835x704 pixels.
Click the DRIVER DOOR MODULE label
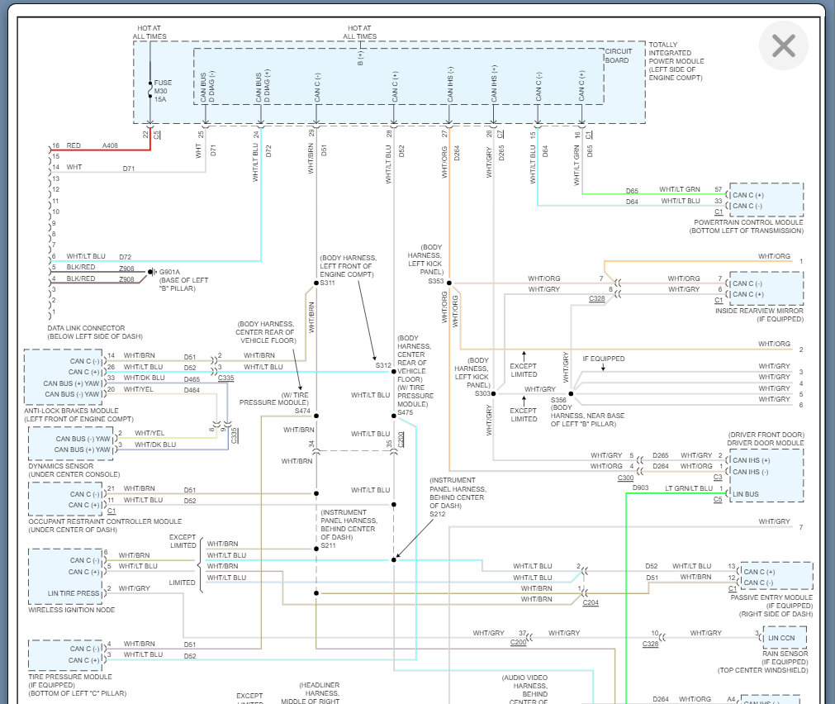766,443
